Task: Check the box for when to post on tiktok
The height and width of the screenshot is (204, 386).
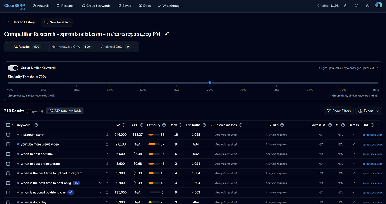Action: pos(8,154)
